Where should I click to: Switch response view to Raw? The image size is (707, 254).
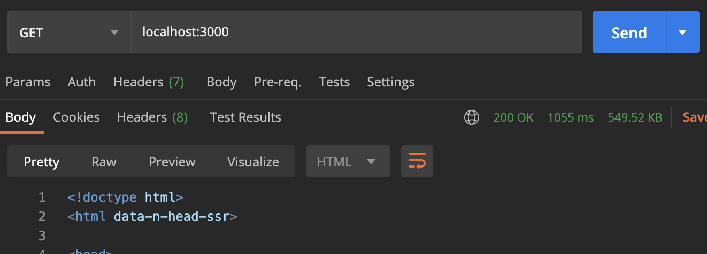[x=104, y=162]
